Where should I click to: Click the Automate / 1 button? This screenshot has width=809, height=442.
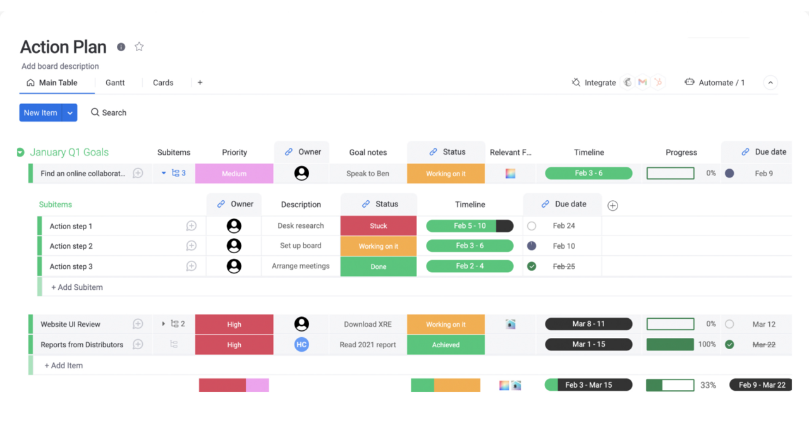click(715, 83)
